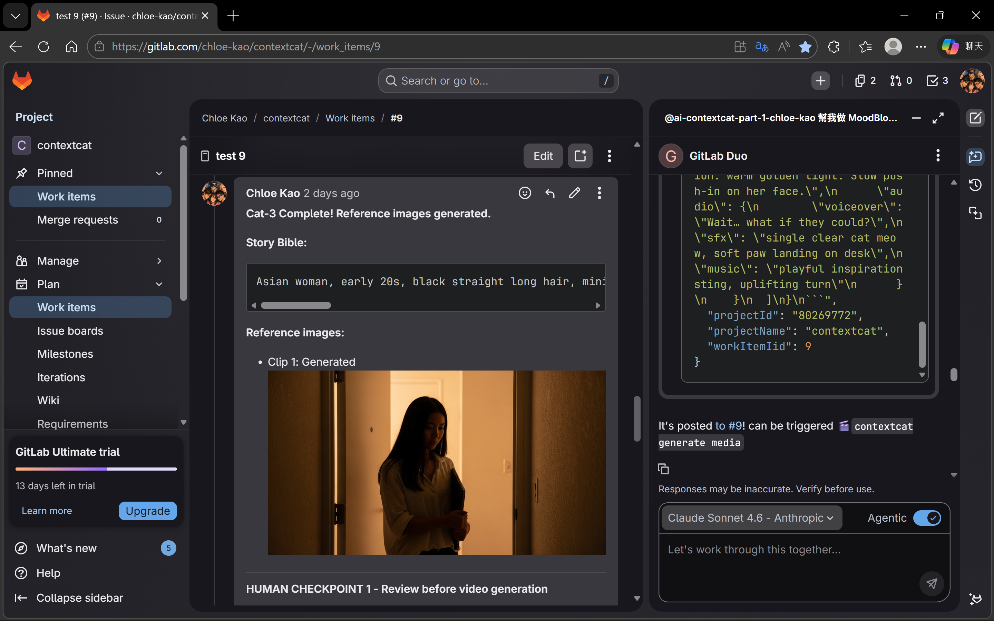Toggle the test 9 sidebar panel button
This screenshot has width=994, height=621.
580,156
